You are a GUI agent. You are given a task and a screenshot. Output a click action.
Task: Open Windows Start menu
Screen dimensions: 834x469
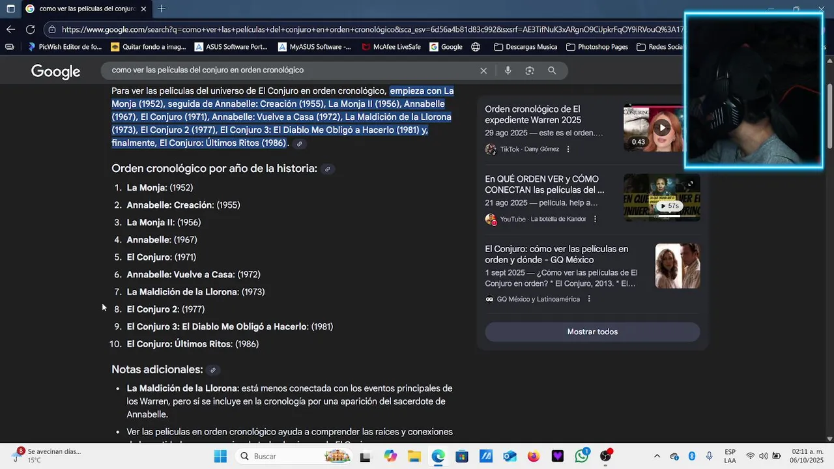tap(220, 456)
